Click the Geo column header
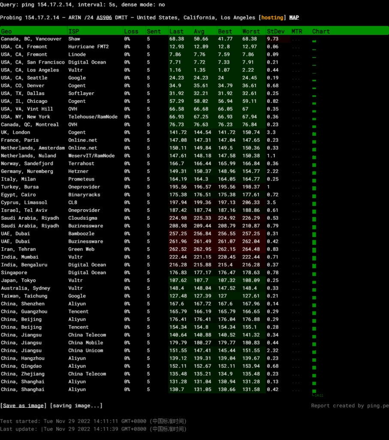Image resolution: width=389 pixels, height=440 pixels. [7, 31]
